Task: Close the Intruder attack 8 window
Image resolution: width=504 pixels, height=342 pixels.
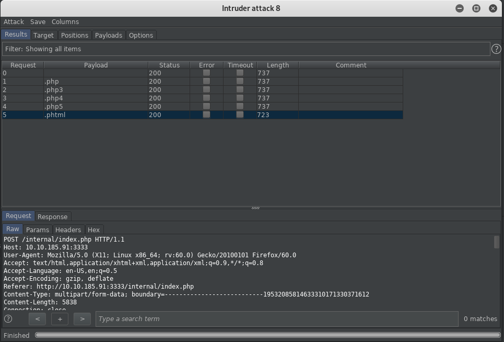Action: [493, 8]
